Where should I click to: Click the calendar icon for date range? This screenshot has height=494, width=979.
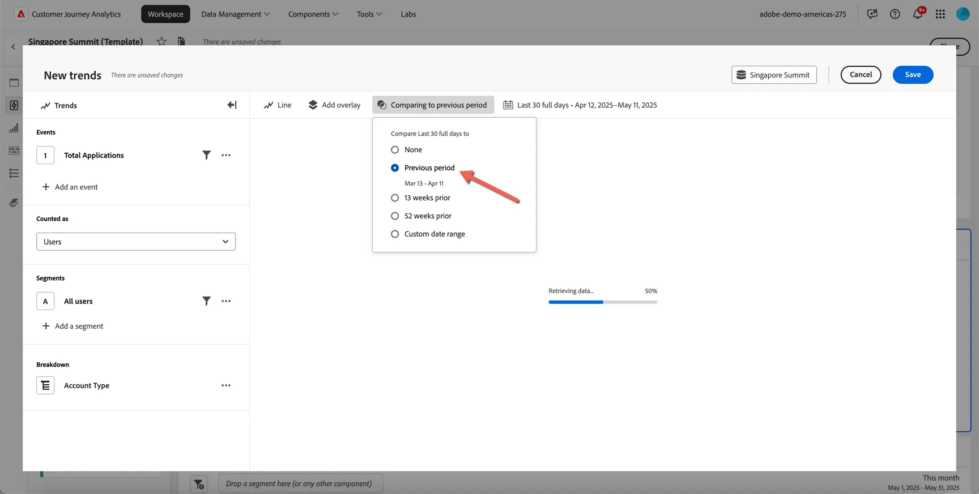tap(508, 105)
